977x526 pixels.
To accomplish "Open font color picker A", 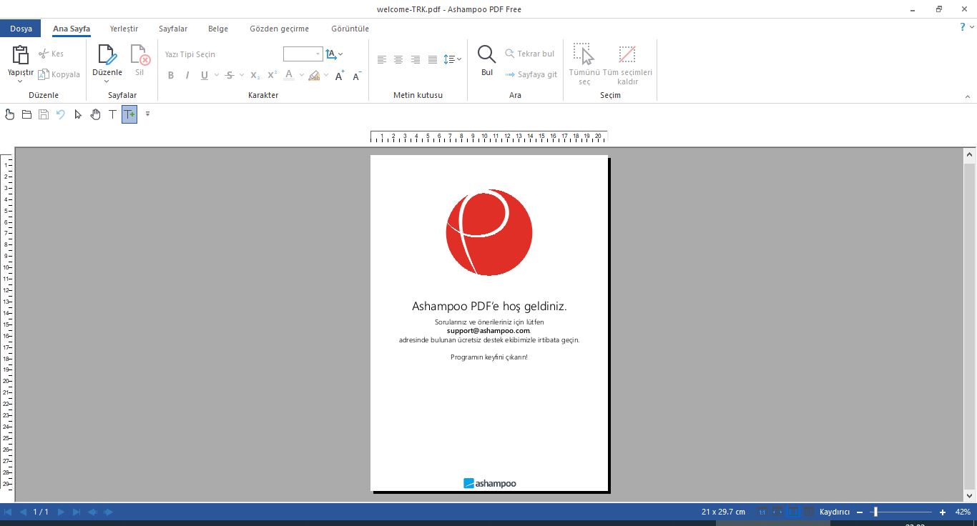I will tap(289, 75).
